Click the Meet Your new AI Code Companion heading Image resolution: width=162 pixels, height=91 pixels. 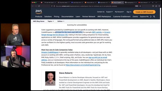tap(57, 50)
